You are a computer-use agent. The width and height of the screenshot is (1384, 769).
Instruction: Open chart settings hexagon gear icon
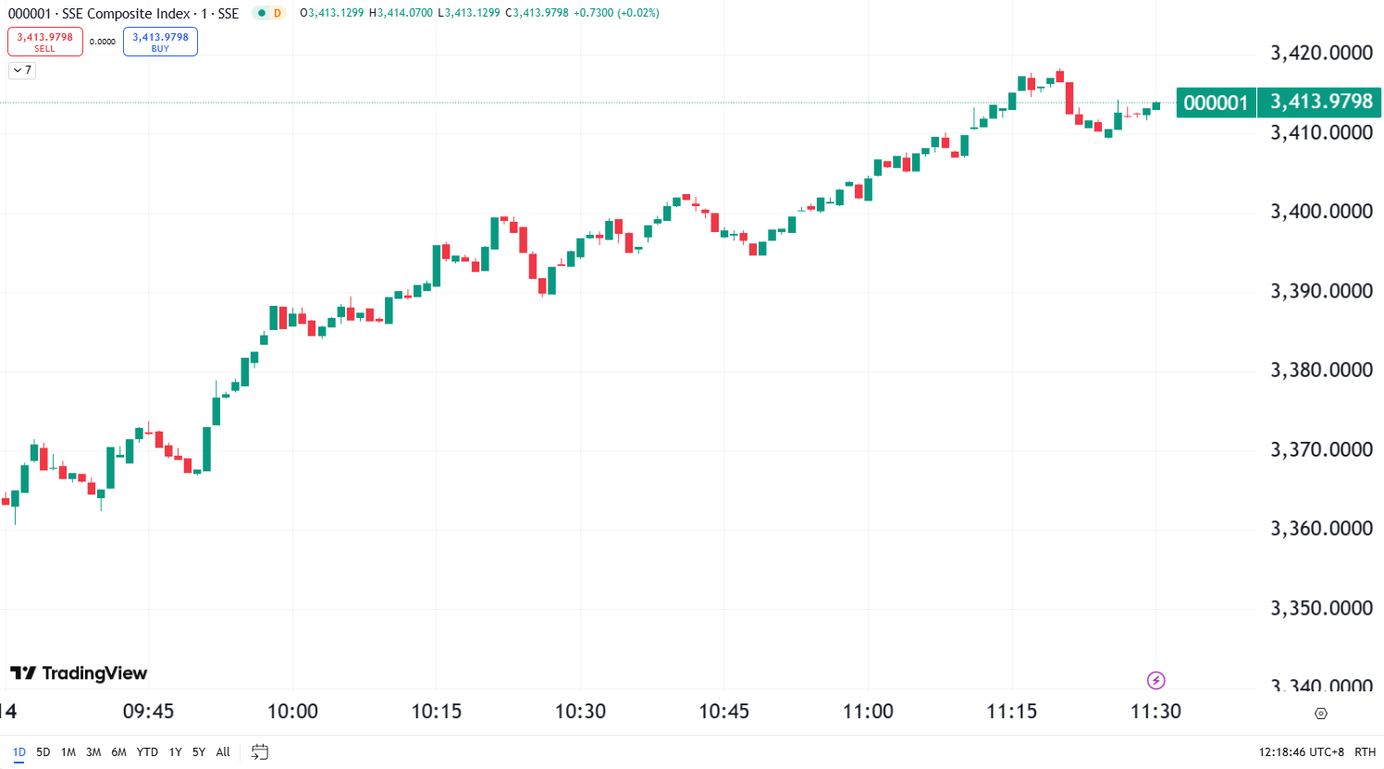(x=1320, y=713)
